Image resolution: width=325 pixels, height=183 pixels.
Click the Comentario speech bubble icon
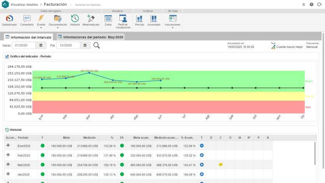(x=27, y=19)
